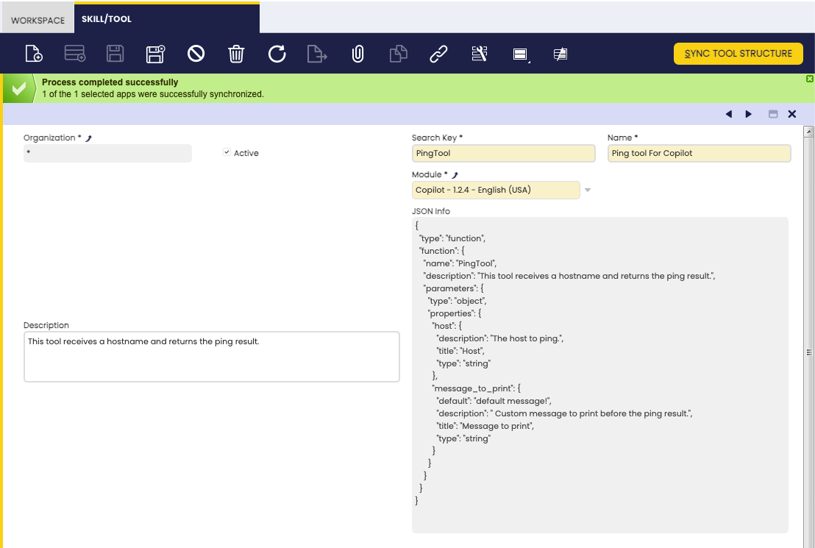This screenshot has height=548, width=815.
Task: Click the Module combo box field
Action: [x=496, y=190]
